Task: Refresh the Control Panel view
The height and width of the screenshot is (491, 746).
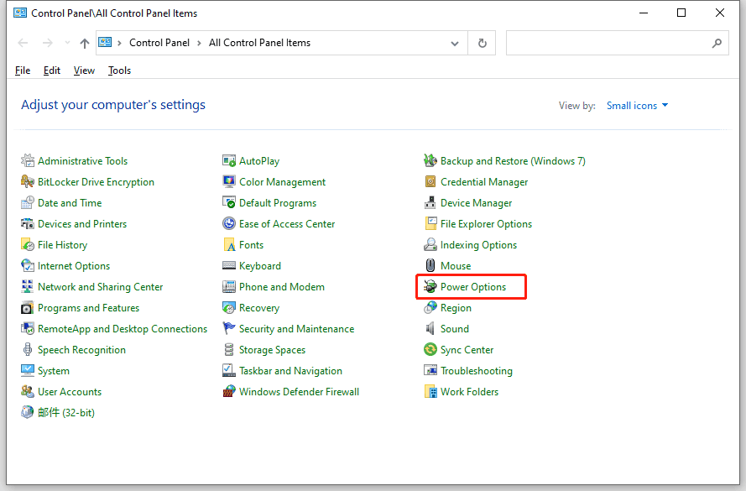Action: (x=482, y=43)
